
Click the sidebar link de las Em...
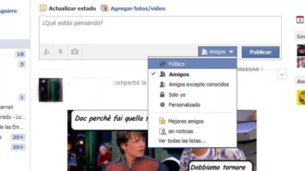(11, 127)
